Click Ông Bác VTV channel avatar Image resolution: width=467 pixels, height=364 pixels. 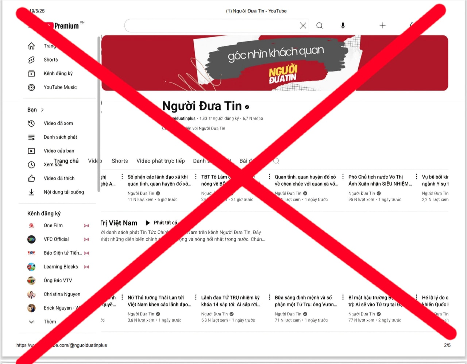point(31,280)
